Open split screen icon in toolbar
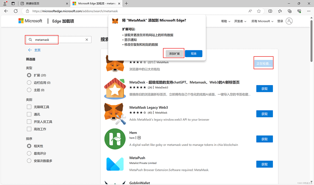314x185 pixels. point(270,11)
